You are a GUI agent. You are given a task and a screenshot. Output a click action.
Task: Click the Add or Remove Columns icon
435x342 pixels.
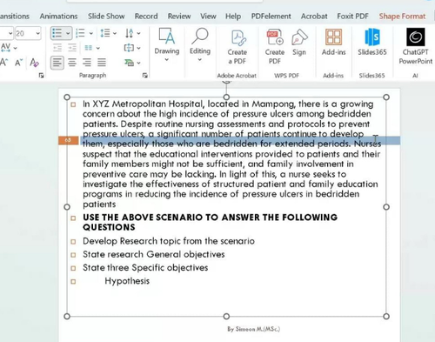click(x=89, y=48)
